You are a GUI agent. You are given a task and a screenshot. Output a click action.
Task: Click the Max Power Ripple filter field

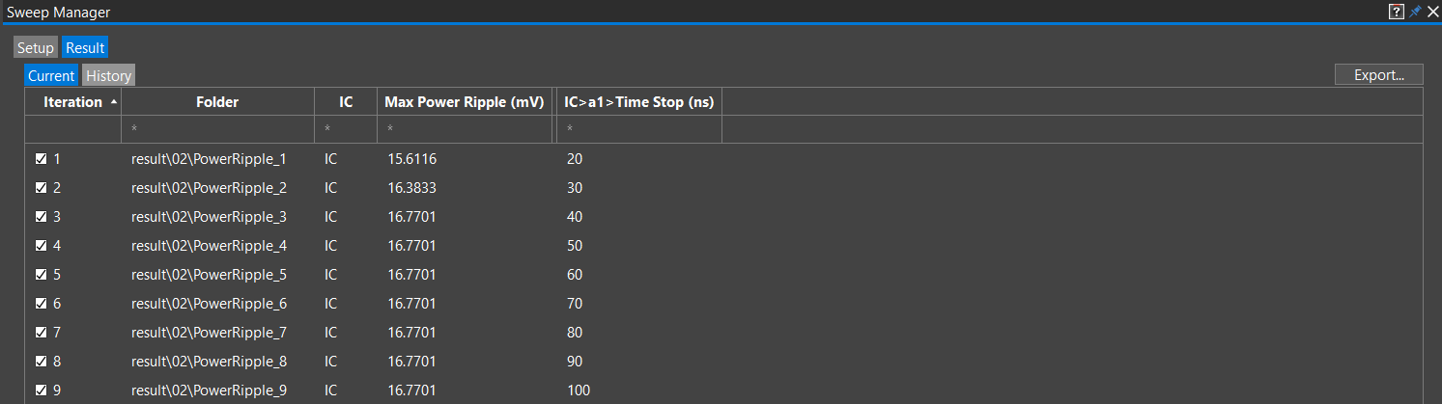[465, 128]
